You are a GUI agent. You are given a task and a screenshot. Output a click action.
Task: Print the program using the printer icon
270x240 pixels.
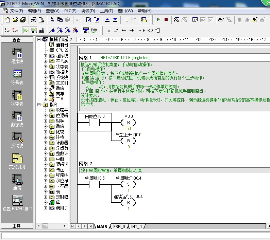[34, 20]
